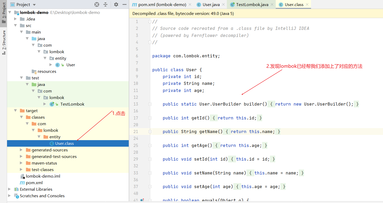Click 'private String name;' field line
Screen dimensions: 383x203
189,83
